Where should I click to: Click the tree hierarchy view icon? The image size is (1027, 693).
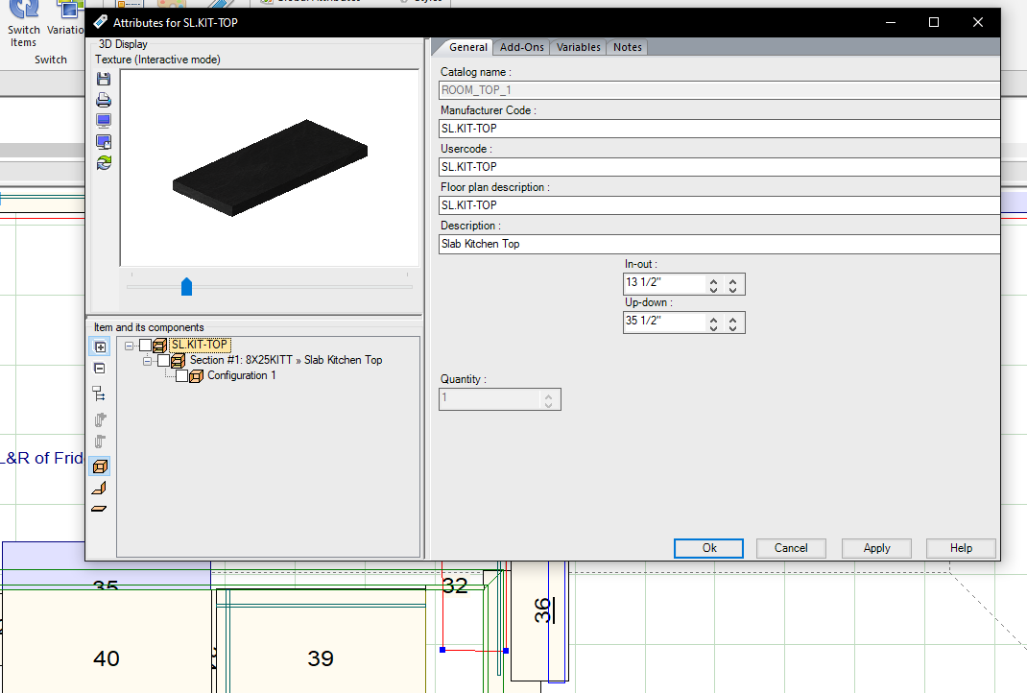coord(100,394)
